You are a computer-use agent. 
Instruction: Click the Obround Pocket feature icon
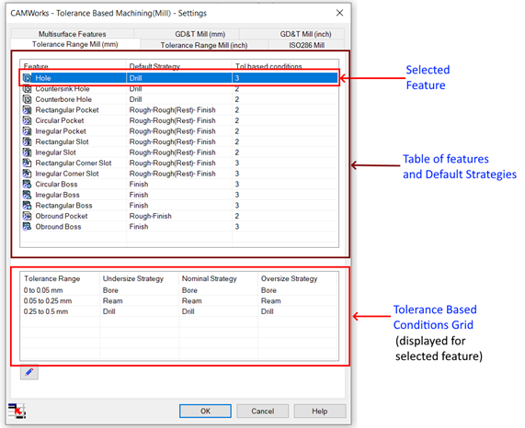(27, 217)
